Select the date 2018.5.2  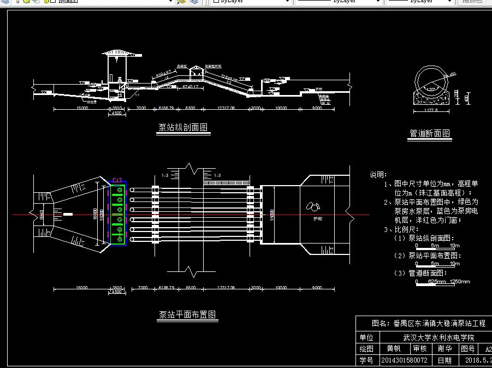tap(478, 360)
